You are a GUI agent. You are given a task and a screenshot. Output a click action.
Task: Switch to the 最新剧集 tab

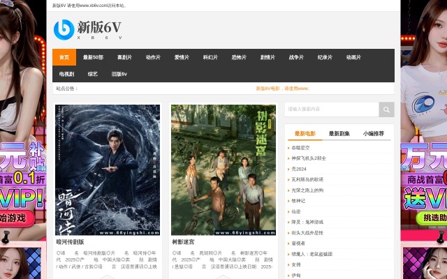(x=339, y=133)
